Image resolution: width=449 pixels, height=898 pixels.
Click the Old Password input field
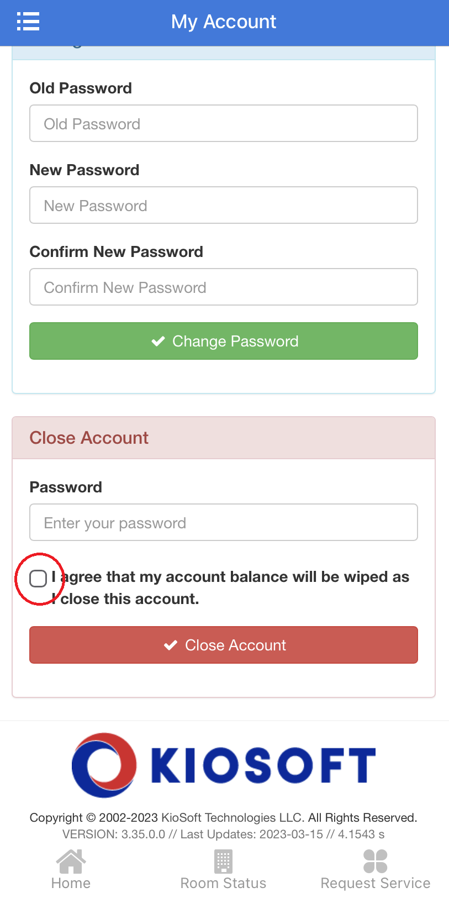(223, 123)
